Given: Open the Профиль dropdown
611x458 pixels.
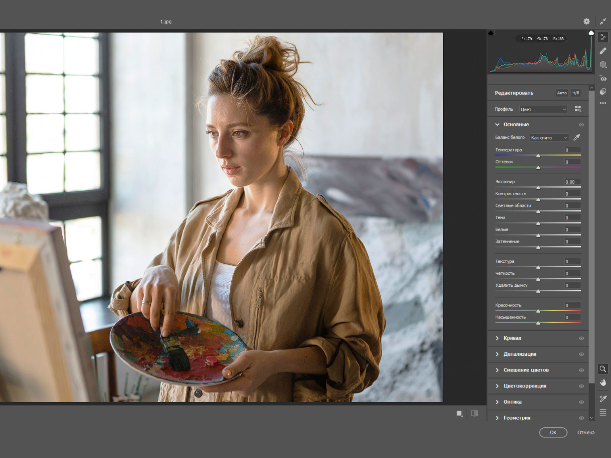Looking at the screenshot, I should 543,109.
